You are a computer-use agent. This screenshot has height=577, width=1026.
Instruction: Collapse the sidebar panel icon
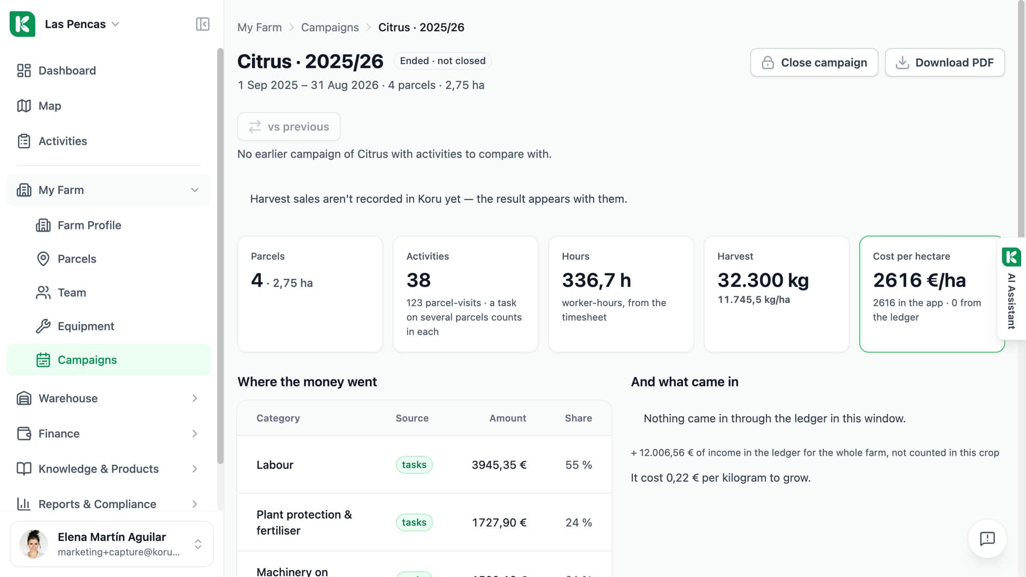click(203, 24)
